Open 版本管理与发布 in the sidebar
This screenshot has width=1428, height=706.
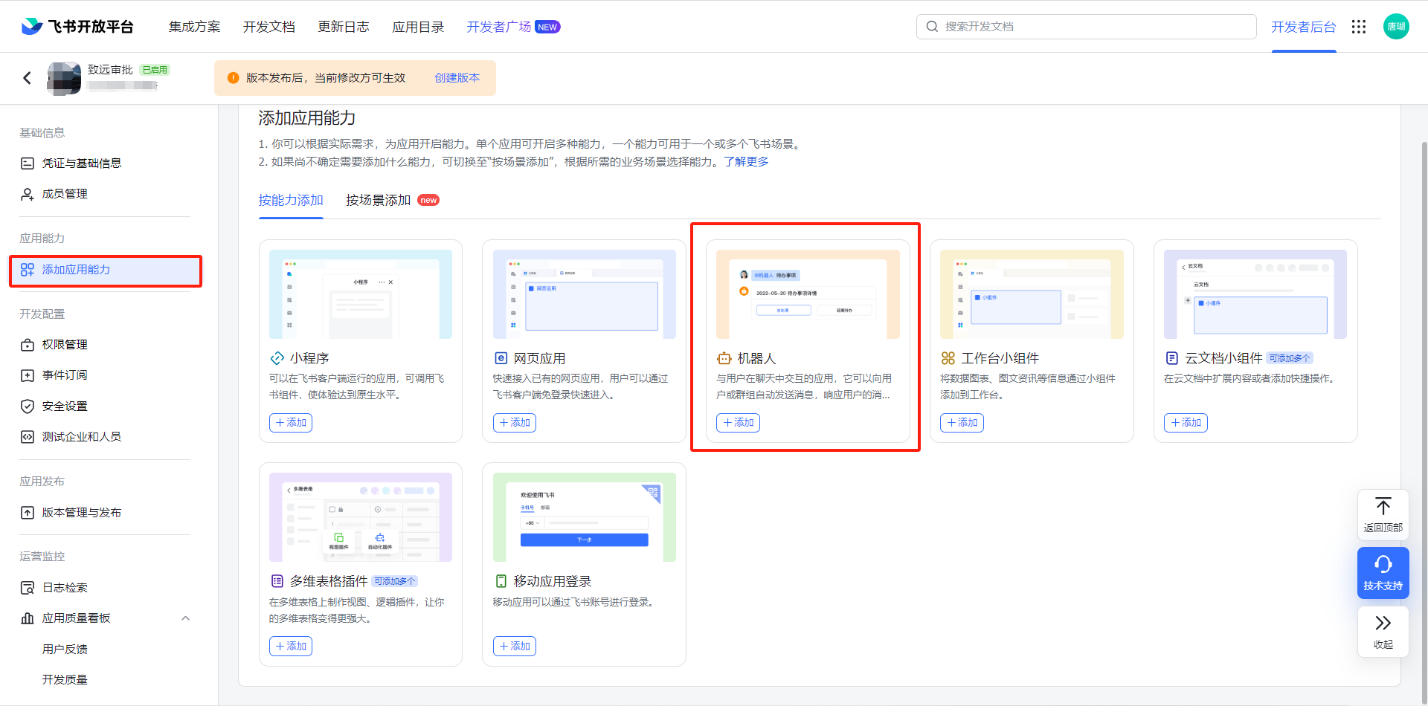[81, 513]
